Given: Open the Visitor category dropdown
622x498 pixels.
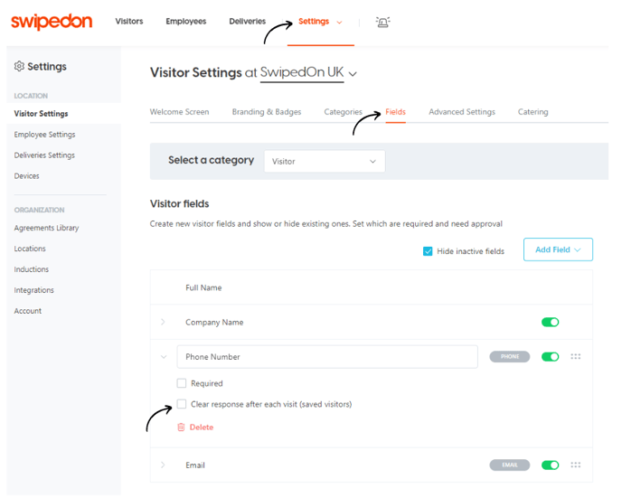Looking at the screenshot, I should click(x=325, y=161).
